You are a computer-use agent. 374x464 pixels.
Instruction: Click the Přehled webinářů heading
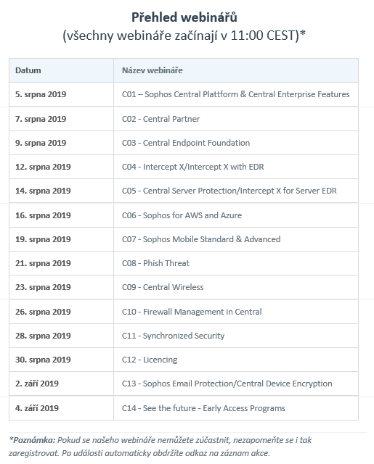click(x=184, y=17)
